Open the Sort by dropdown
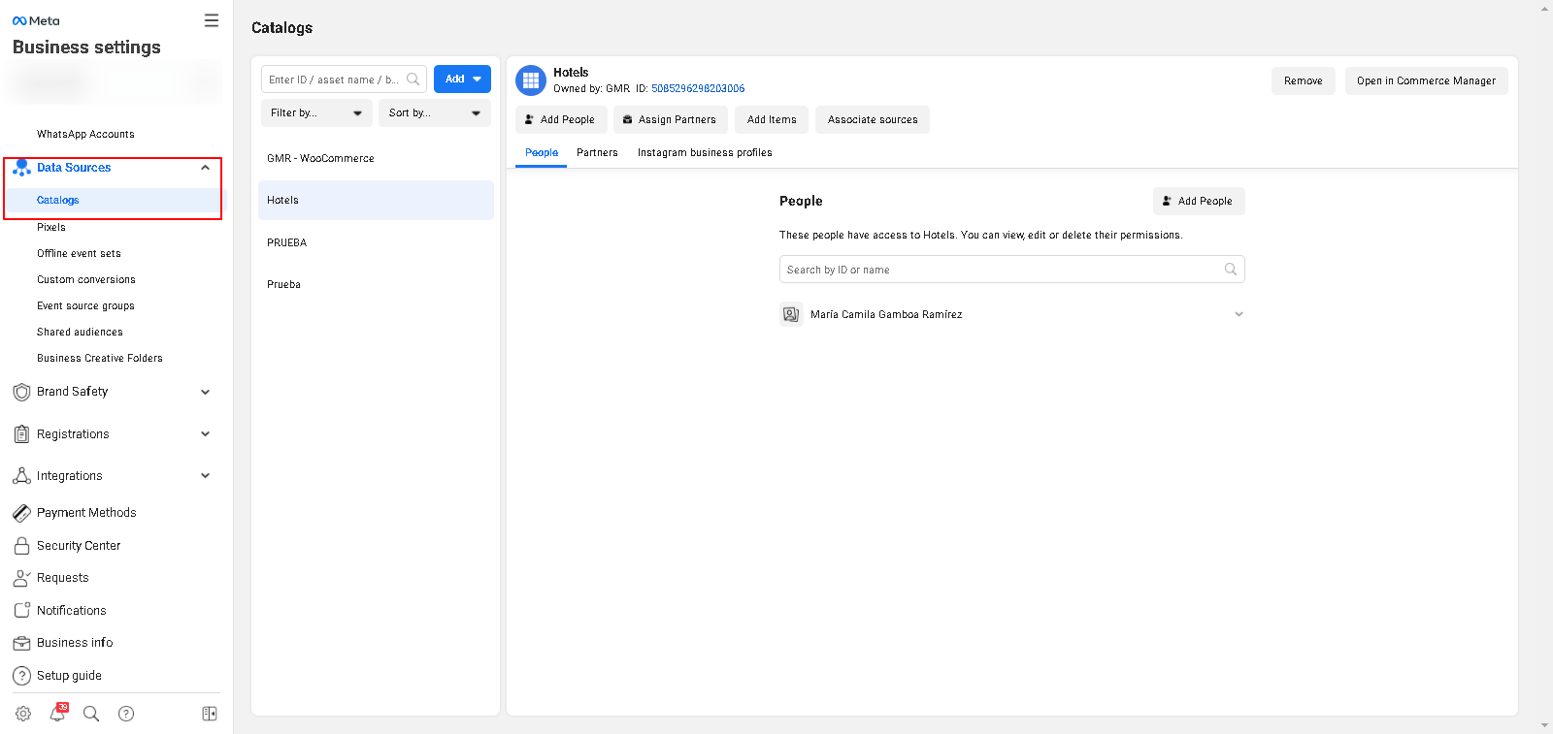 [x=435, y=113]
